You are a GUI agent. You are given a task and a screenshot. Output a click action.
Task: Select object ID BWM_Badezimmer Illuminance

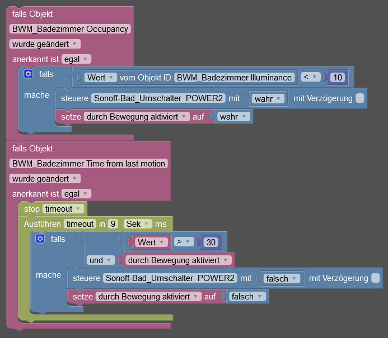coord(234,78)
